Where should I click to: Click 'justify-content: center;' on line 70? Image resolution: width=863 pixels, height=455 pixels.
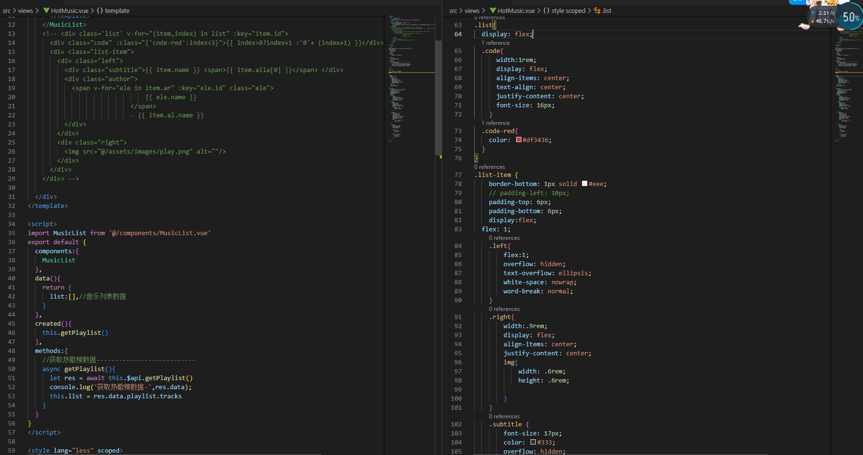540,96
